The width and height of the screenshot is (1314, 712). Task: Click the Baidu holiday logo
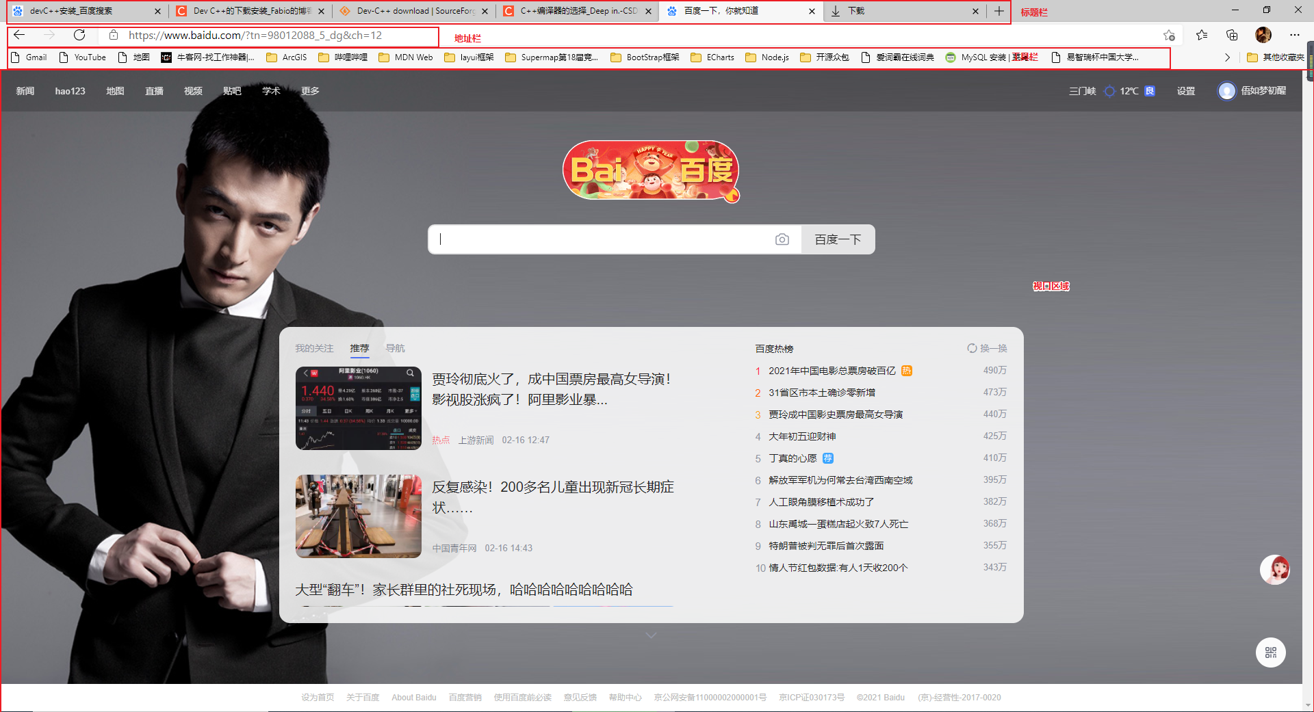pyautogui.click(x=651, y=171)
